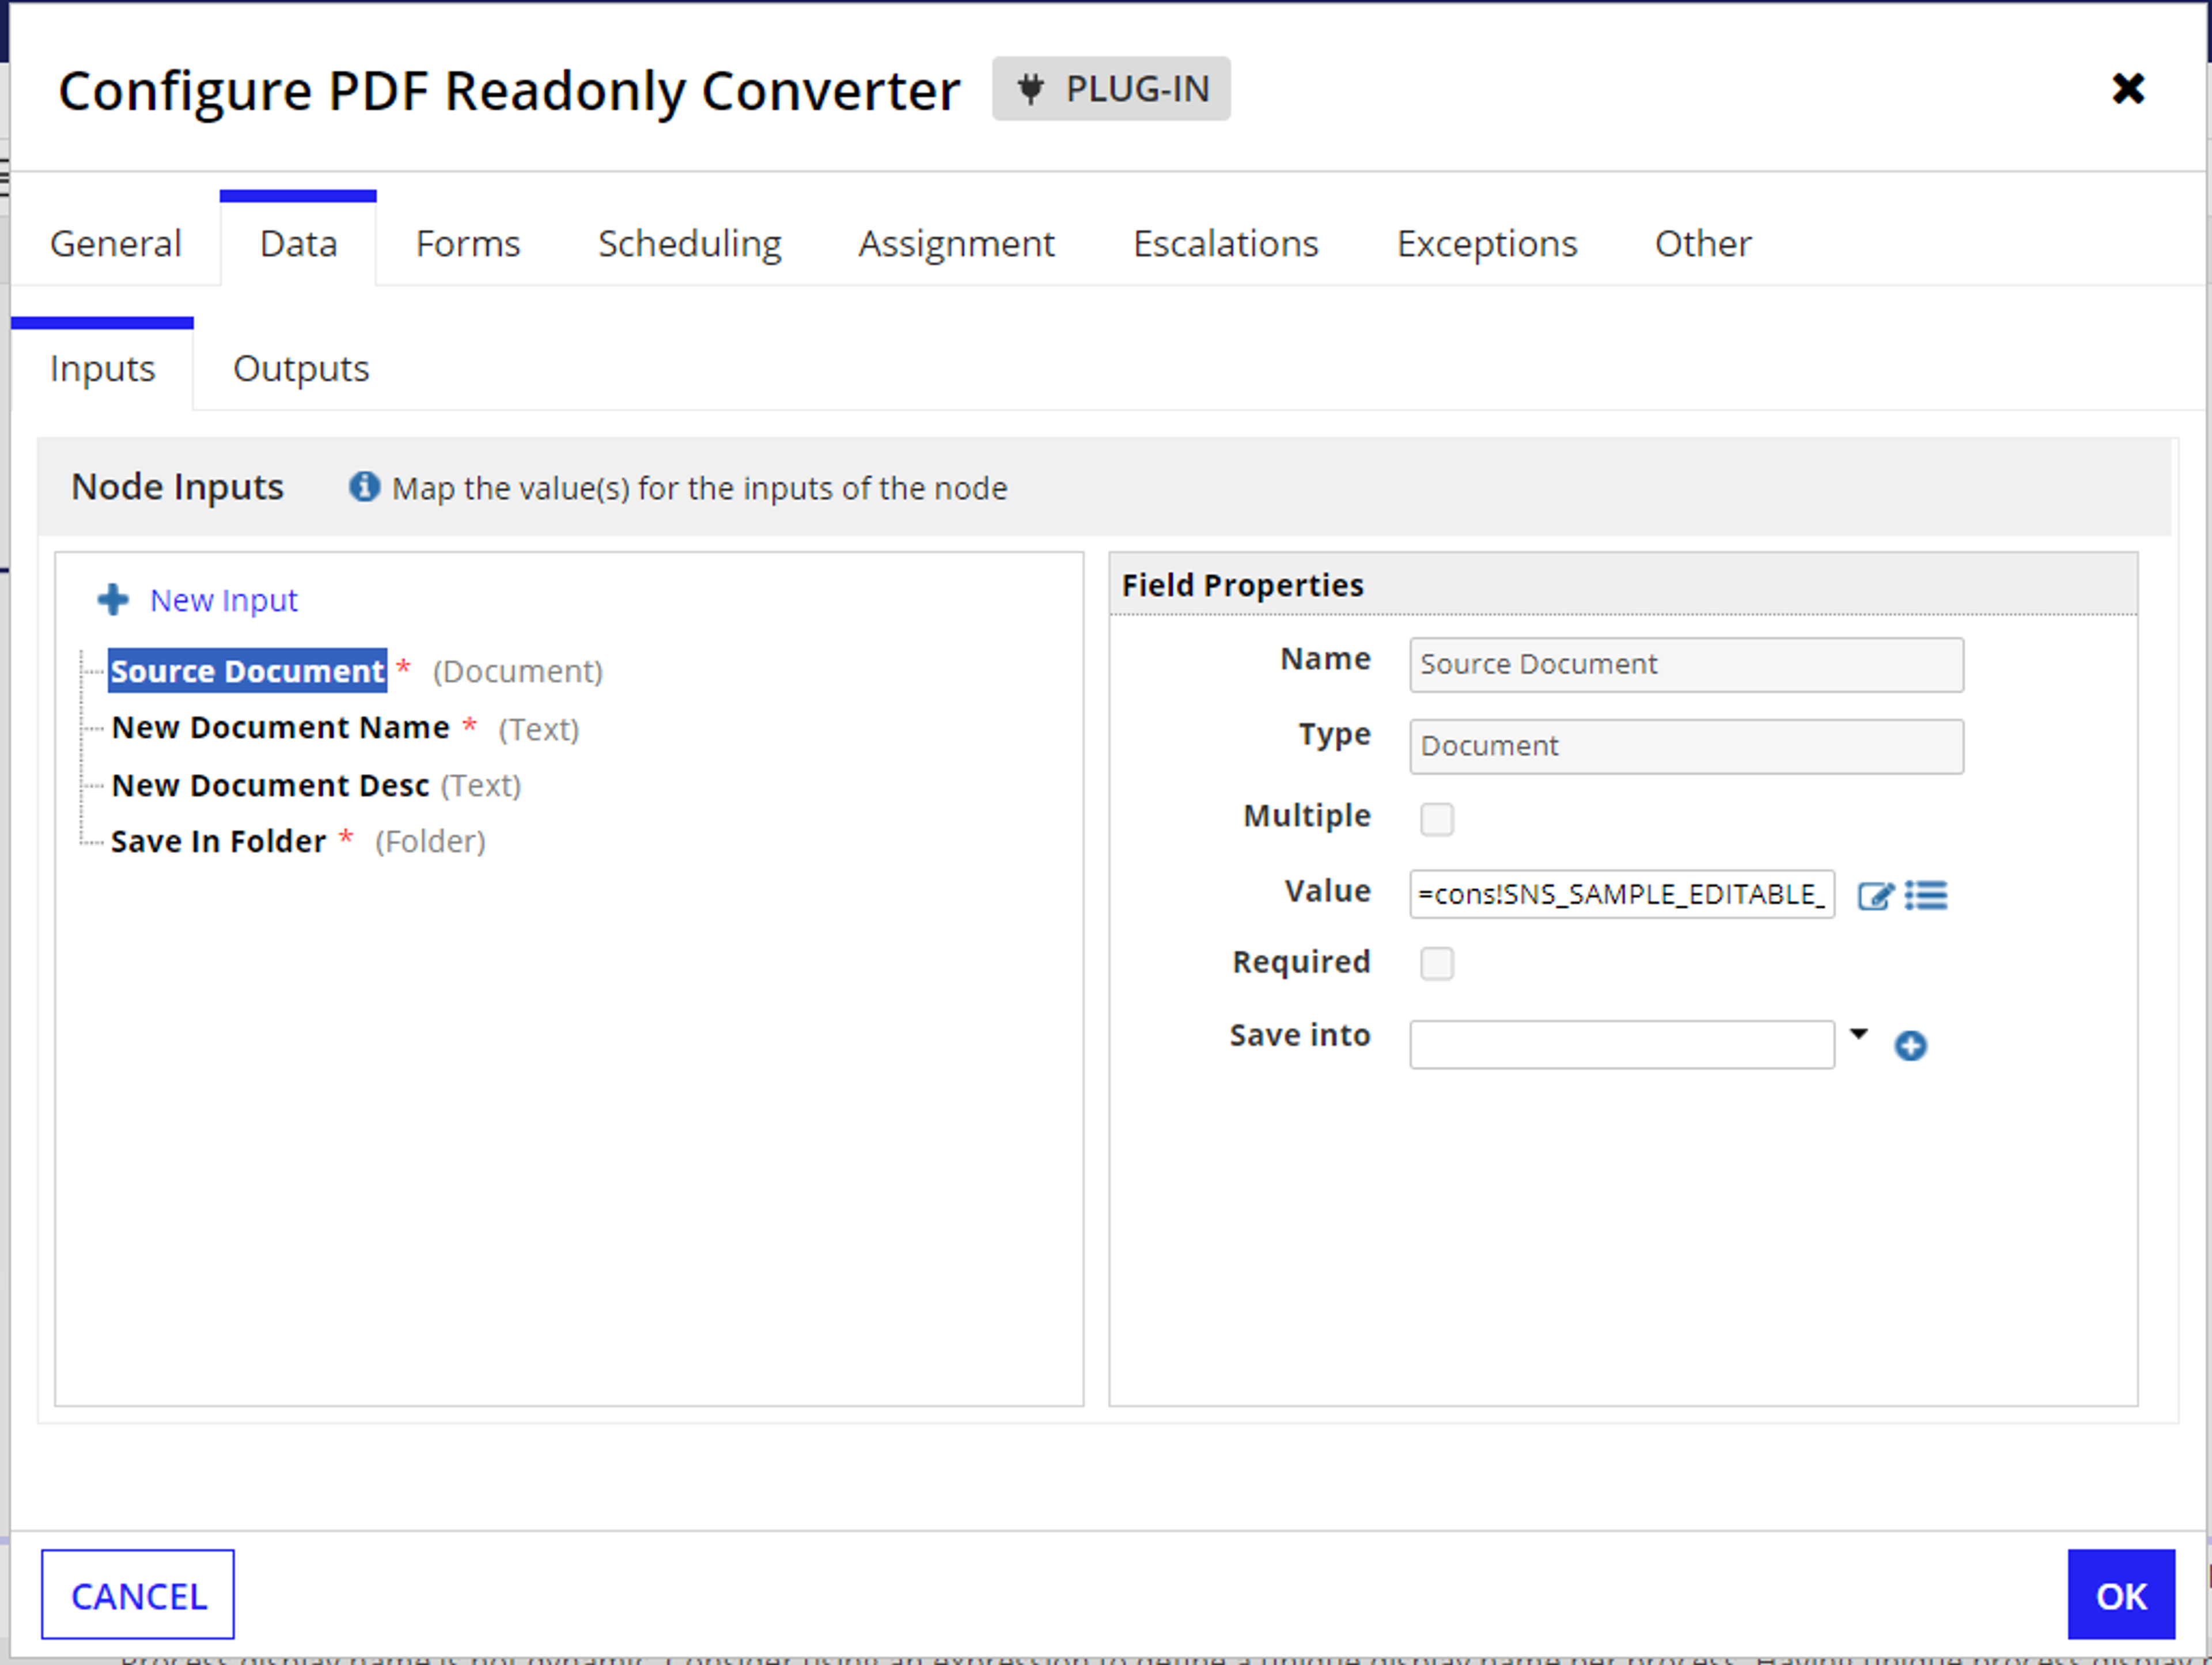This screenshot has height=1665, width=2212.
Task: Switch to the General tab
Action: 116,244
